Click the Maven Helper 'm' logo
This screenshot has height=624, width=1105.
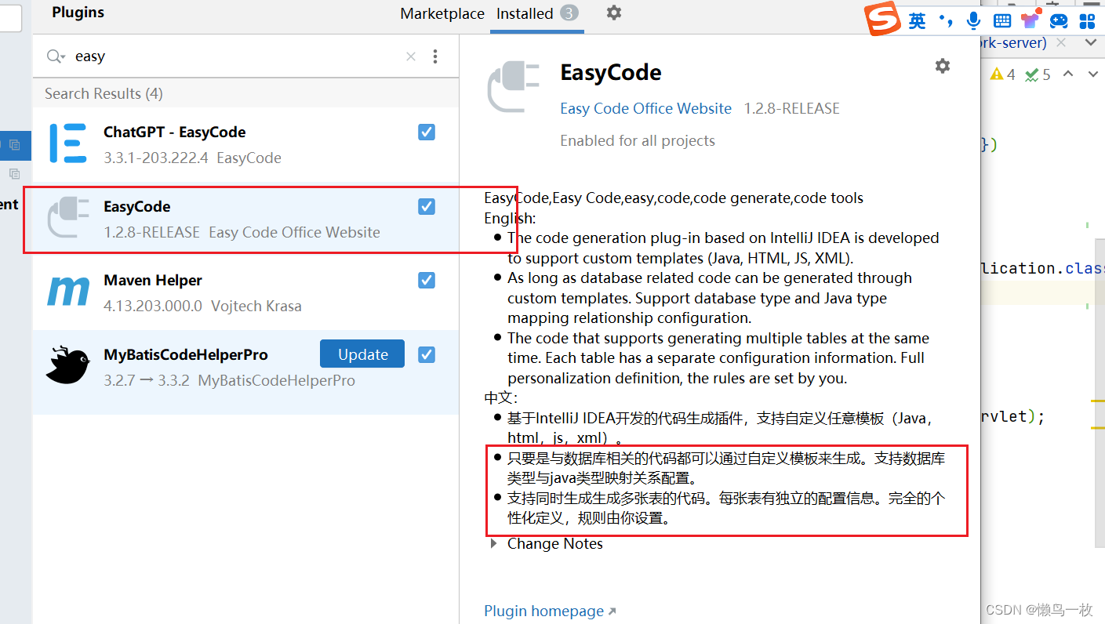click(x=68, y=292)
